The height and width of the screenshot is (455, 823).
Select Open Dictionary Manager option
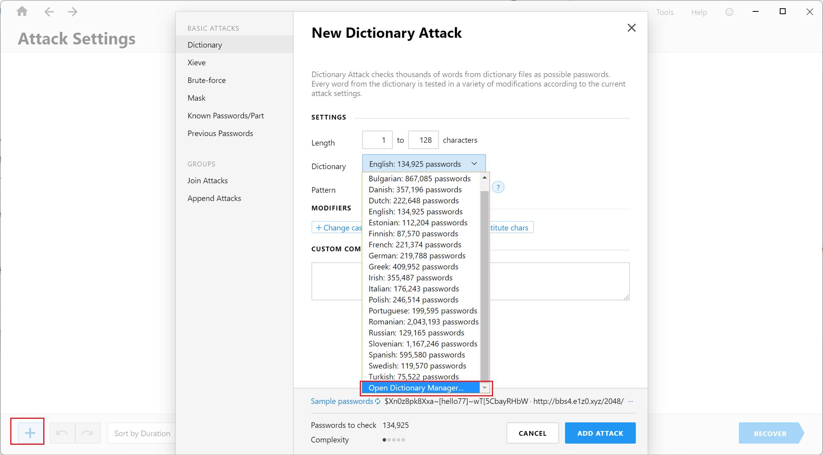(x=416, y=388)
